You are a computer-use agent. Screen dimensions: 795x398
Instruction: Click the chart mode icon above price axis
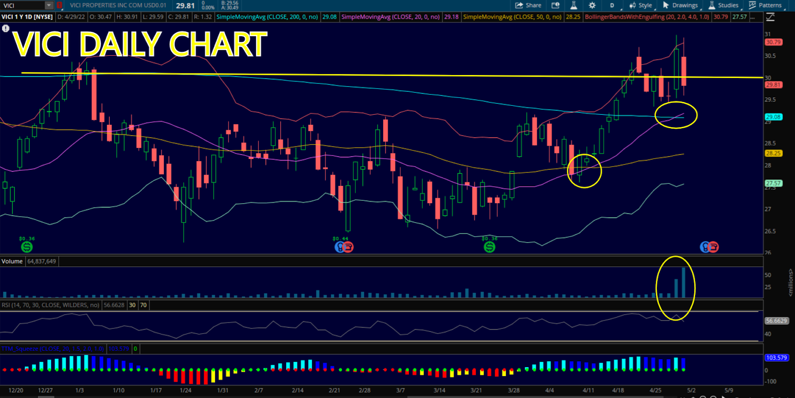(770, 17)
